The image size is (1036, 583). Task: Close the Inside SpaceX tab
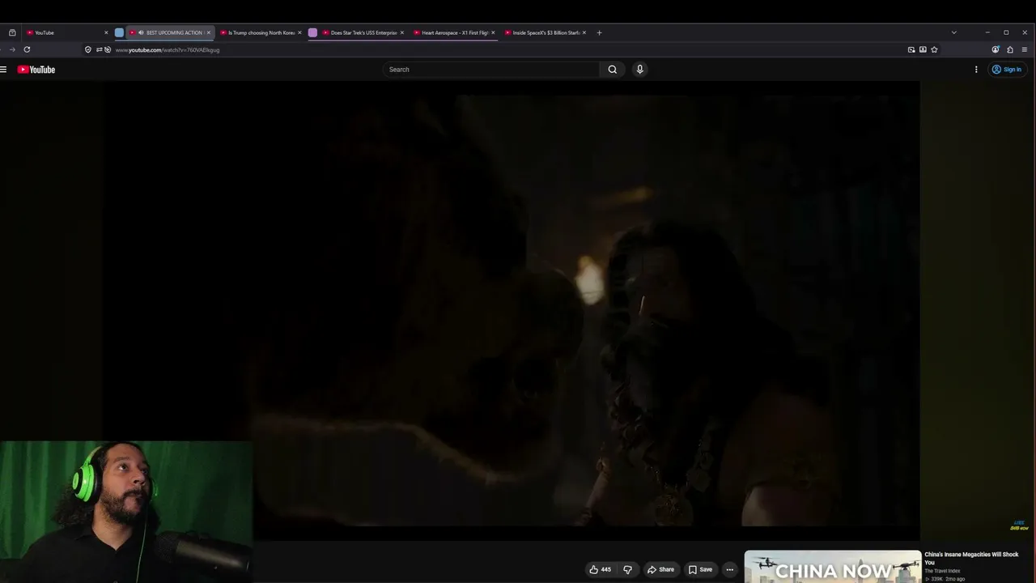(x=584, y=32)
